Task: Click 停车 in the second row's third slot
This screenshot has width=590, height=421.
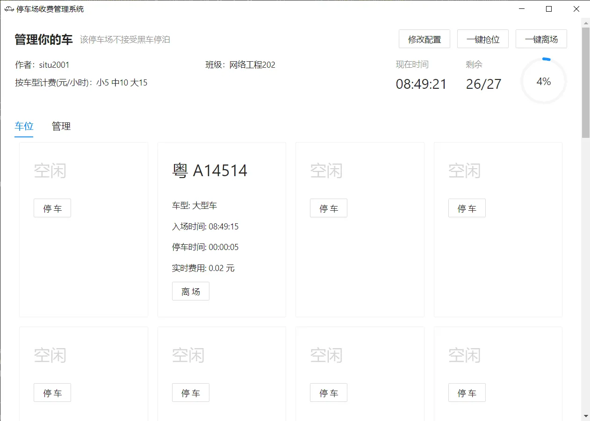Action: 328,393
